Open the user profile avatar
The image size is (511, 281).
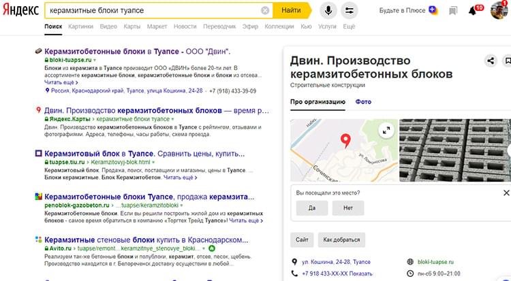[499, 10]
